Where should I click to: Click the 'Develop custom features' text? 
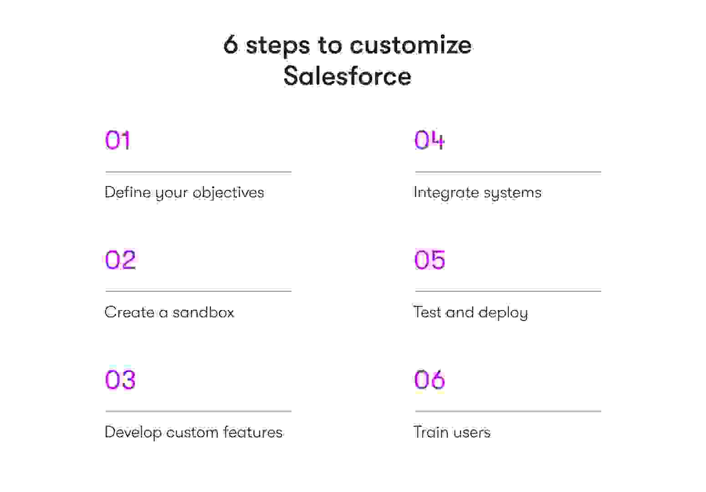coord(194,432)
